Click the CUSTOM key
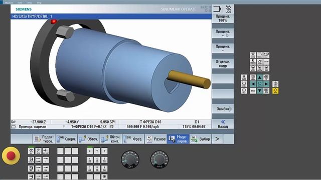This screenshot has height=180, width=321. pos(266,61)
